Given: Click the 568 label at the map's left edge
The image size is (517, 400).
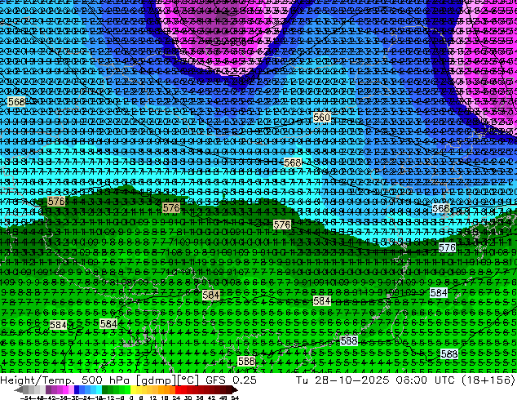Looking at the screenshot, I should [16, 102].
